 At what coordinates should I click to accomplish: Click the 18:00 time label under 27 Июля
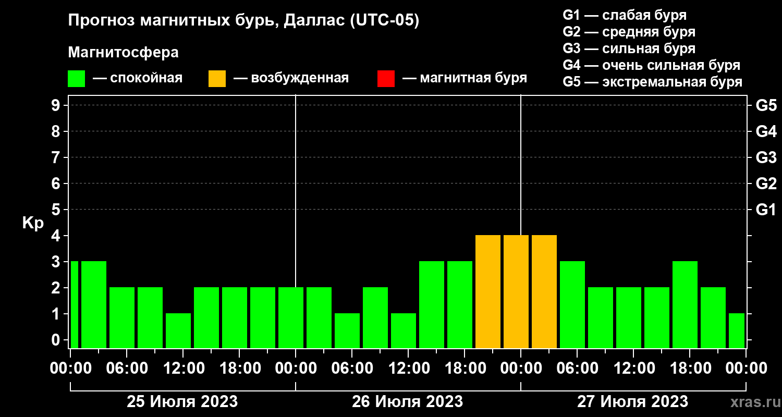[x=690, y=368]
